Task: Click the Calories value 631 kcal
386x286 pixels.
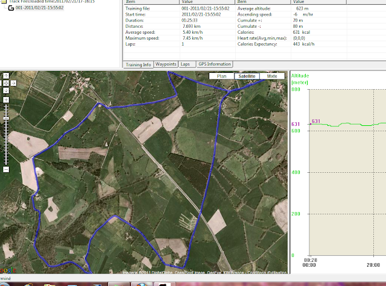Action: point(302,32)
